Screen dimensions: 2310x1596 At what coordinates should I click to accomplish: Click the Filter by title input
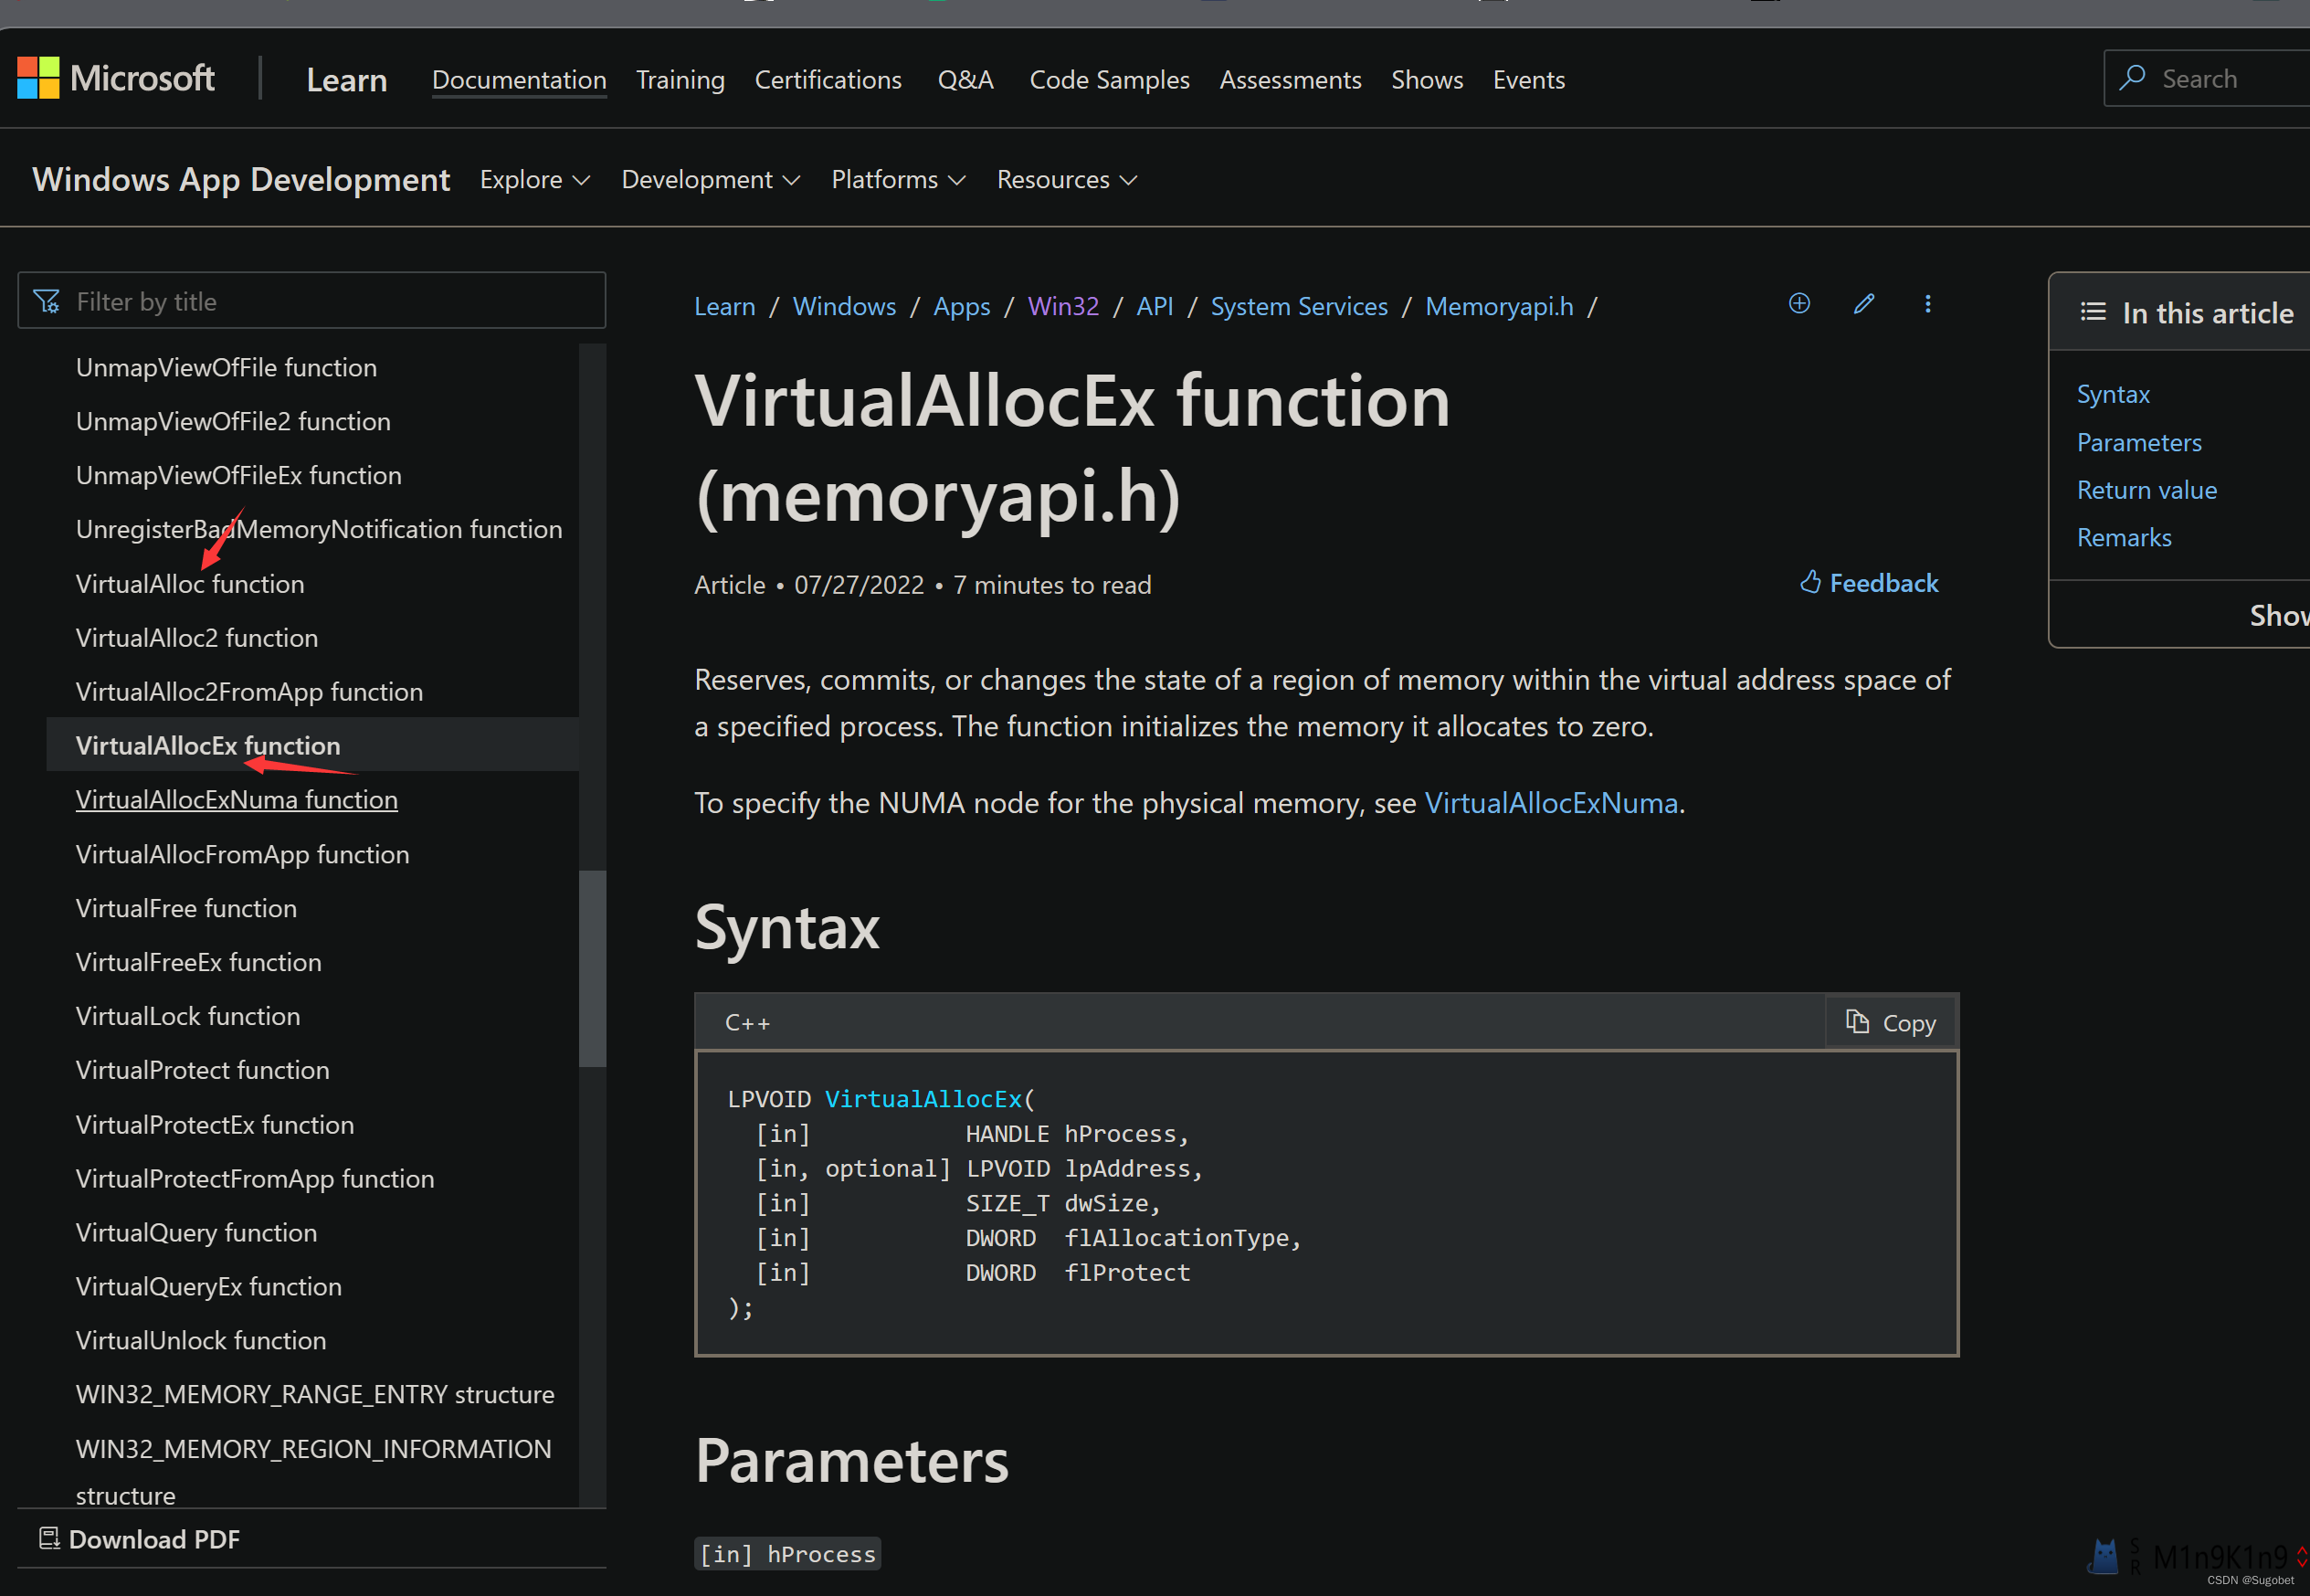311,301
